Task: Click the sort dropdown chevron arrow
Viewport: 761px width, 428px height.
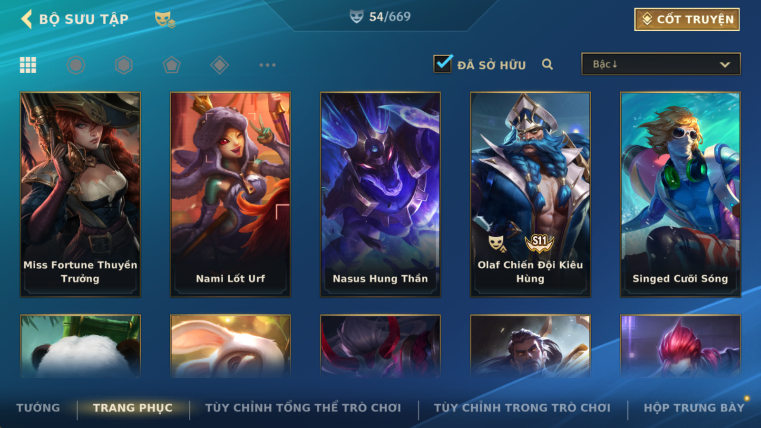Action: (725, 65)
